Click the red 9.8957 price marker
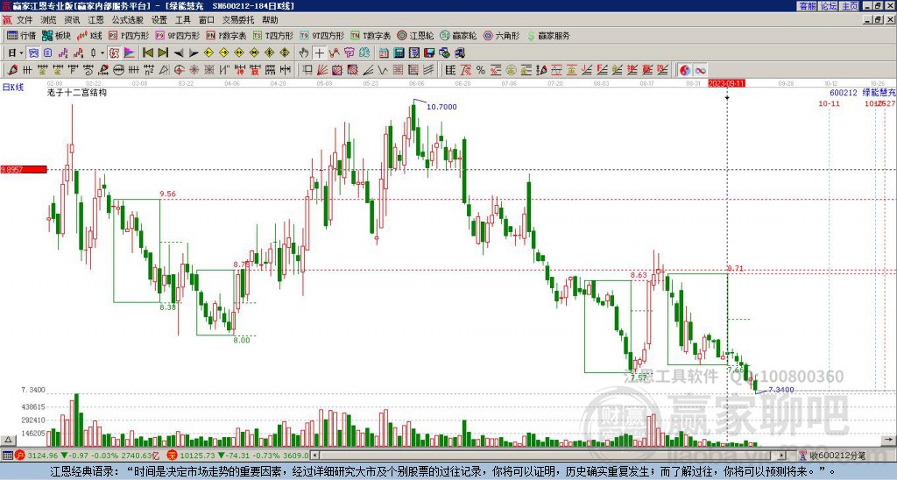Screen dimensions: 897x480 [24, 170]
